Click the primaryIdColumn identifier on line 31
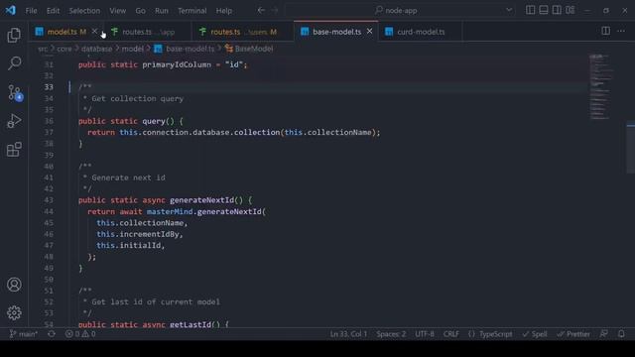This screenshot has width=635, height=357. click(x=177, y=64)
